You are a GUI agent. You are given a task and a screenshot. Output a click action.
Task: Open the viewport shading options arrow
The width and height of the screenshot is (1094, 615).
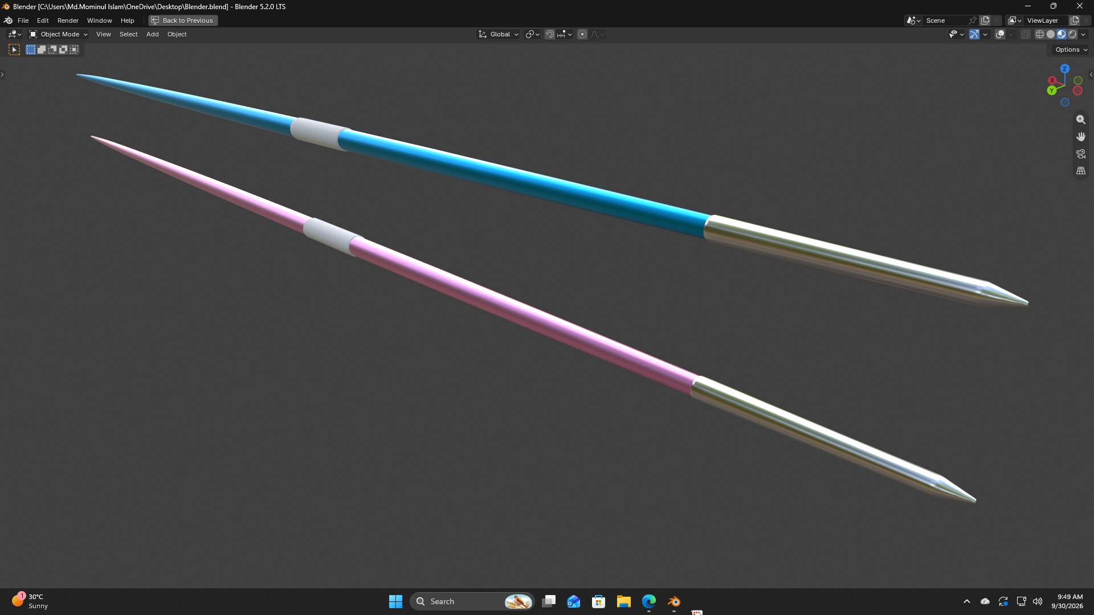tap(1083, 34)
